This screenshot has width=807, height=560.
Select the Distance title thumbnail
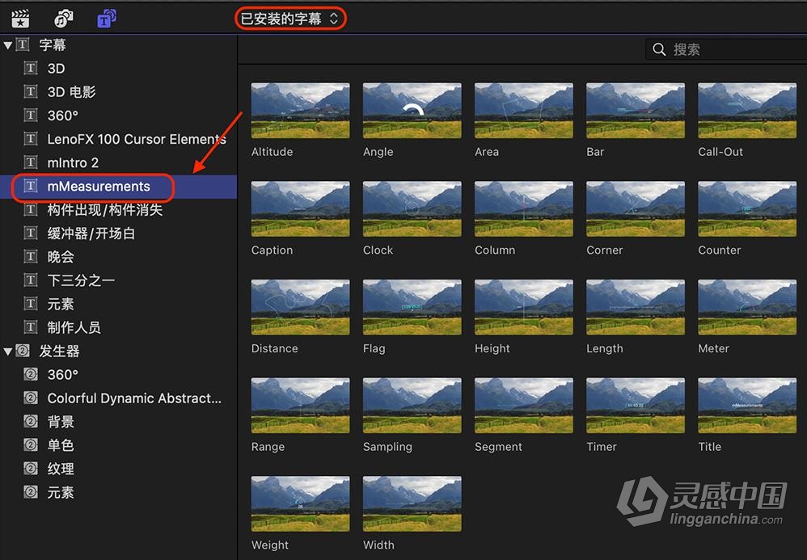pos(301,307)
